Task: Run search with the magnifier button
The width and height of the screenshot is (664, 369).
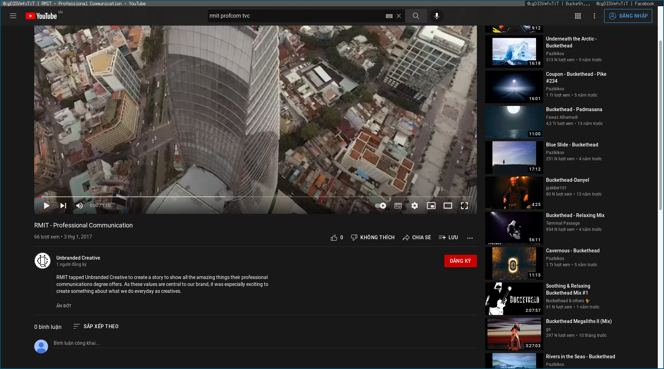Action: (416, 16)
